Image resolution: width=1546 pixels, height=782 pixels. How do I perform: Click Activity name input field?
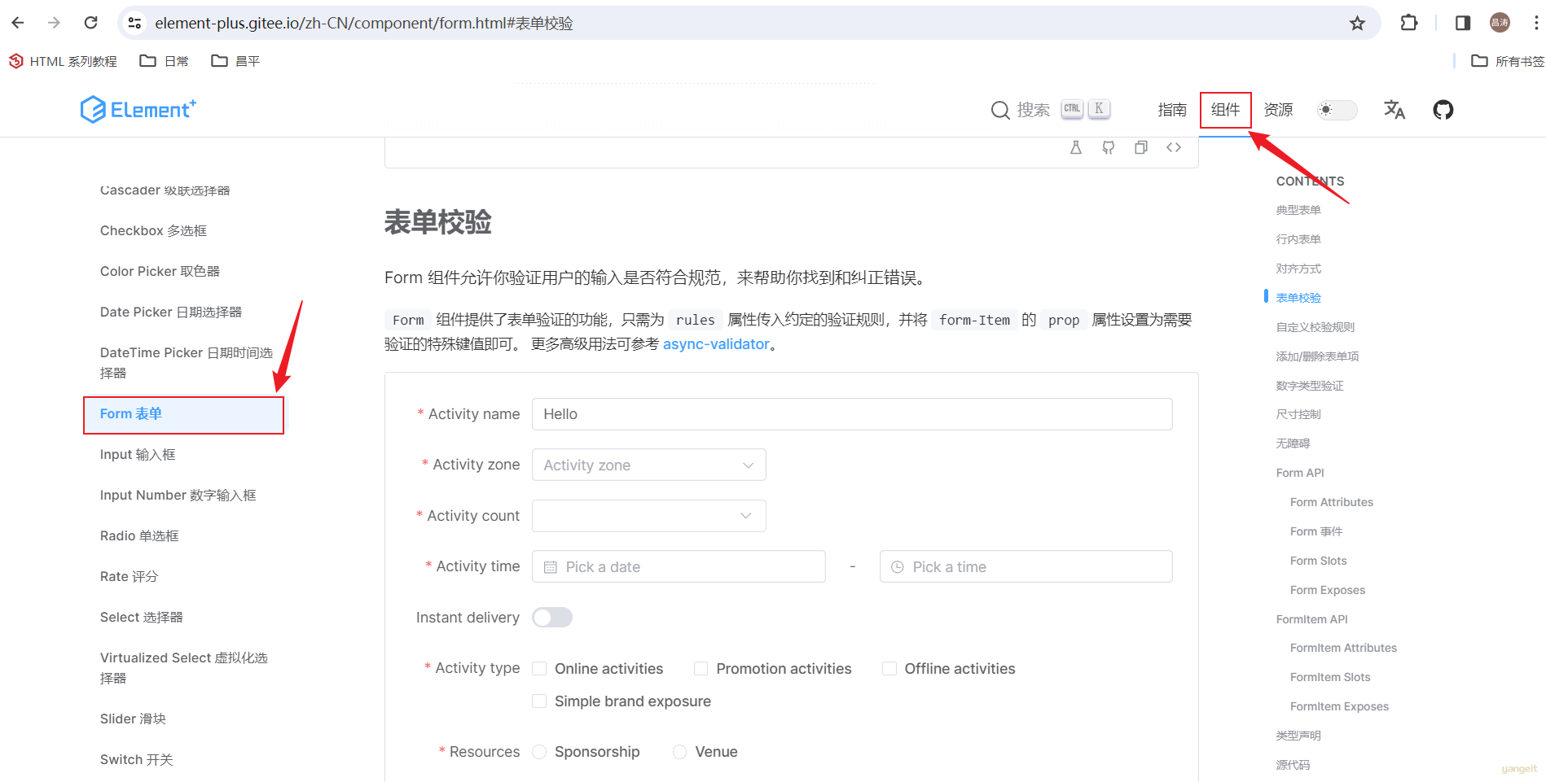(852, 414)
